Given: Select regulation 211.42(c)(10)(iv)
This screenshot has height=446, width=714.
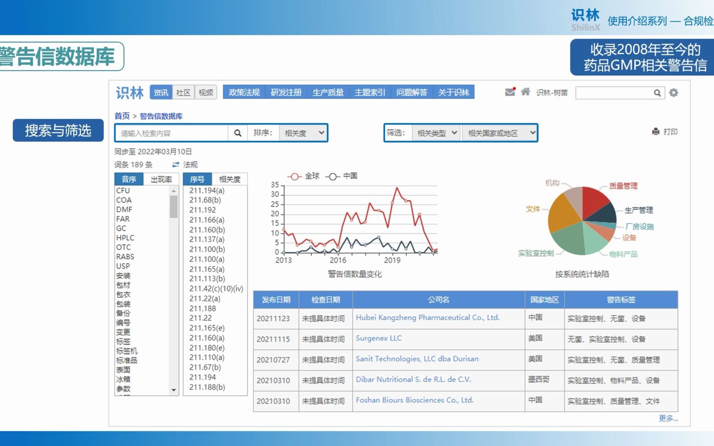Looking at the screenshot, I should pos(216,289).
